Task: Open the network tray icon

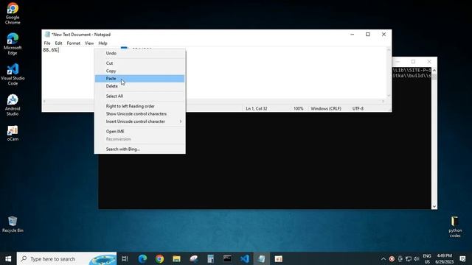Action: point(409,258)
